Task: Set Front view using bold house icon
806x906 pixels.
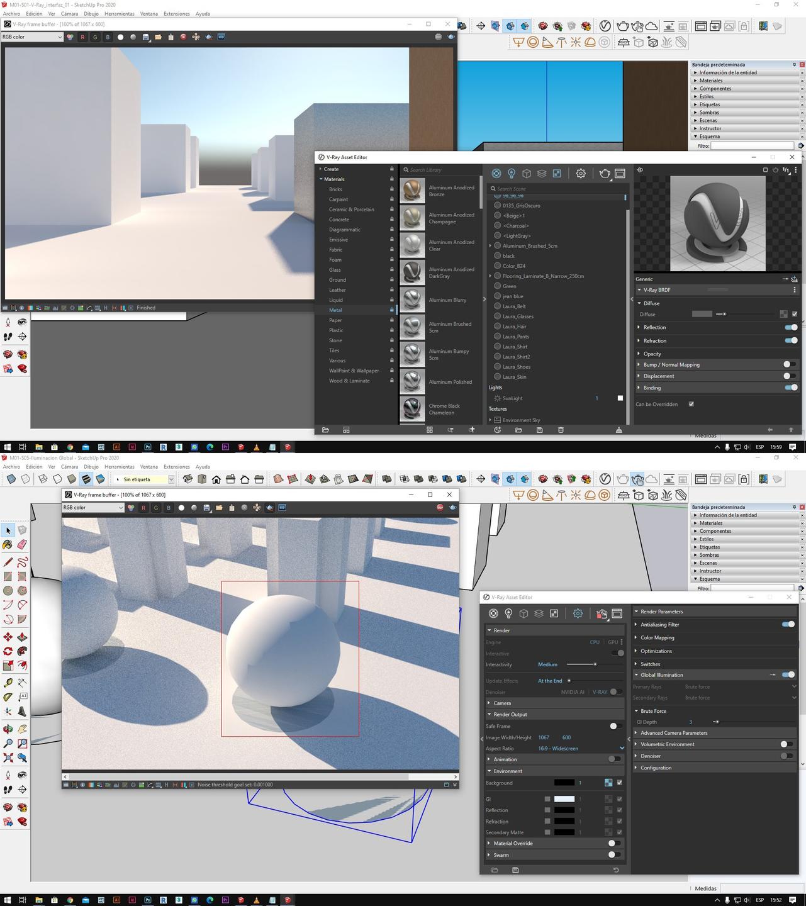Action: (x=216, y=479)
